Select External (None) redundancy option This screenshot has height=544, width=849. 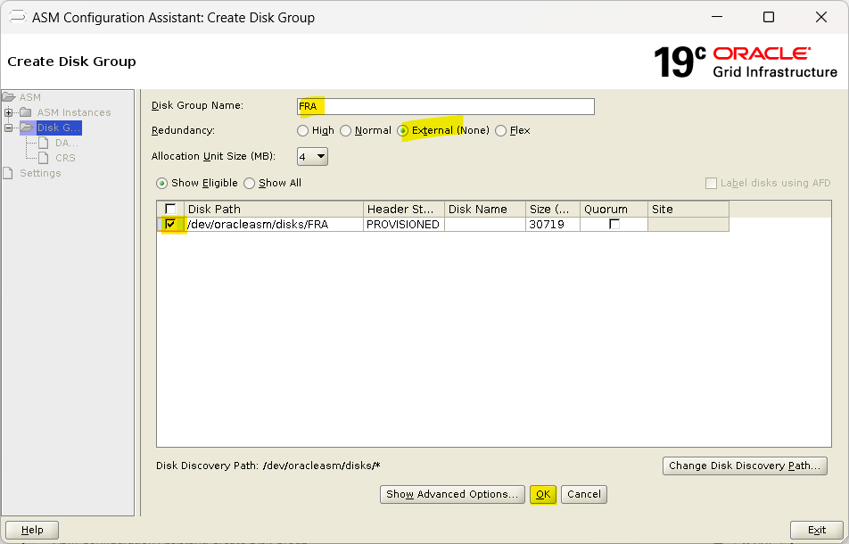click(x=402, y=130)
